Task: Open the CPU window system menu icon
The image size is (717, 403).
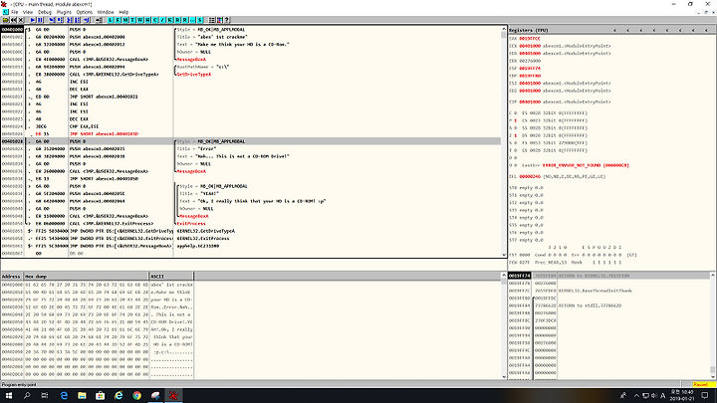Action: click(x=6, y=12)
